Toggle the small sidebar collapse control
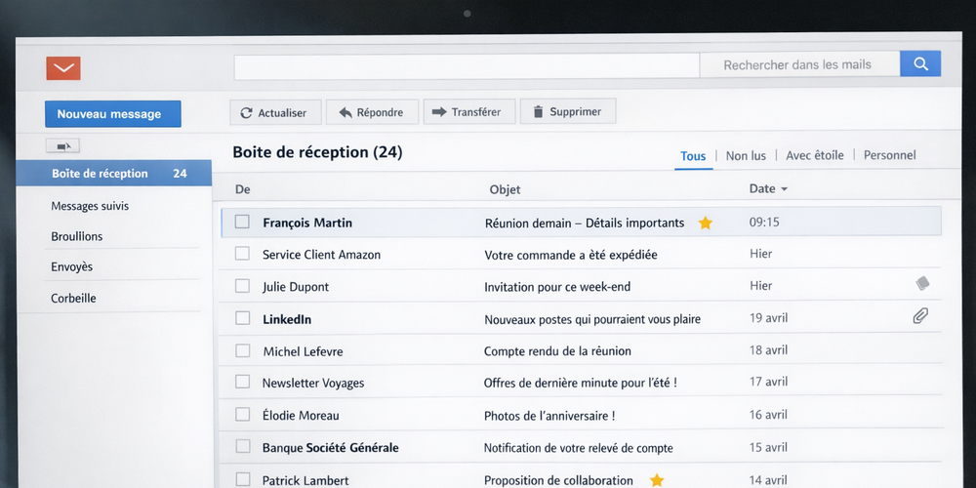Viewport: 976px width, 488px height. tap(62, 146)
